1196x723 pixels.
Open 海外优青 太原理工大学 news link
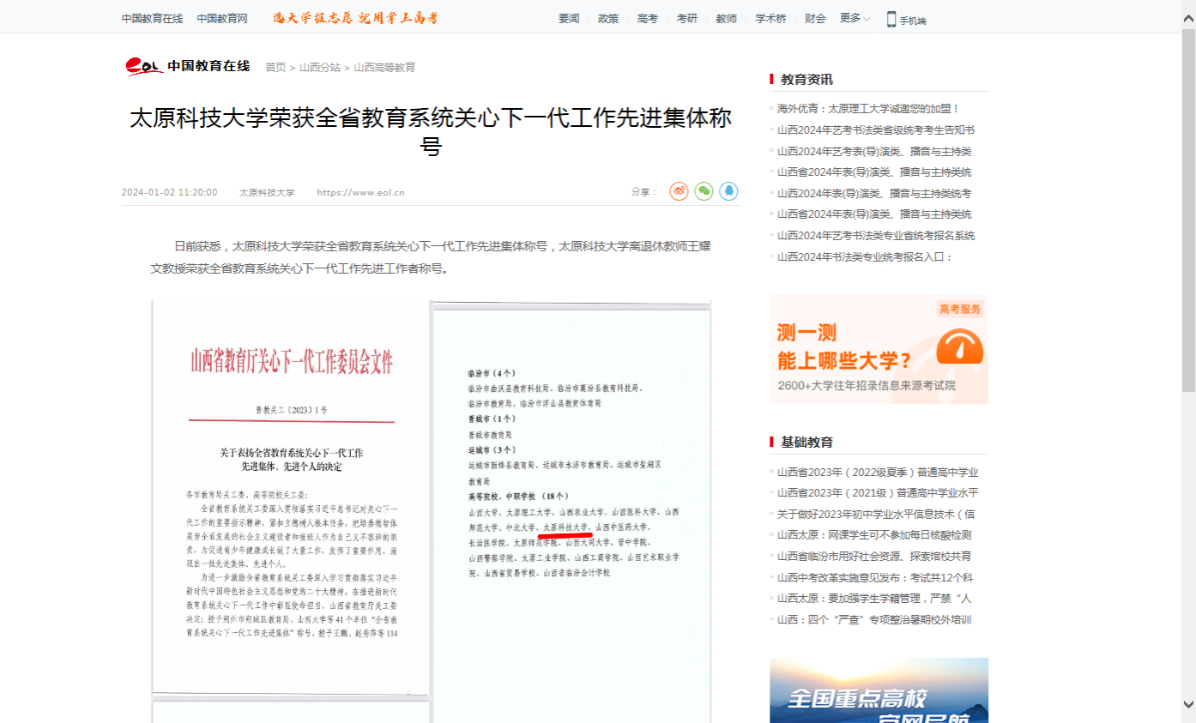pyautogui.click(x=868, y=109)
